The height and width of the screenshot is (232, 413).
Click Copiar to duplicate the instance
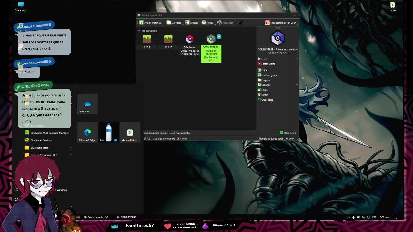(x=263, y=90)
